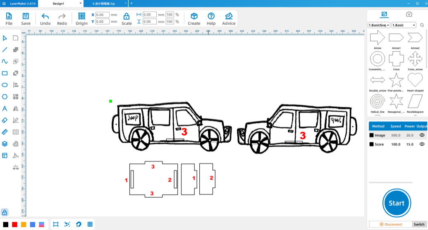The width and height of the screenshot is (428, 230).
Task: Select the Ruler measure tool
Action: pyautogui.click(x=5, y=132)
